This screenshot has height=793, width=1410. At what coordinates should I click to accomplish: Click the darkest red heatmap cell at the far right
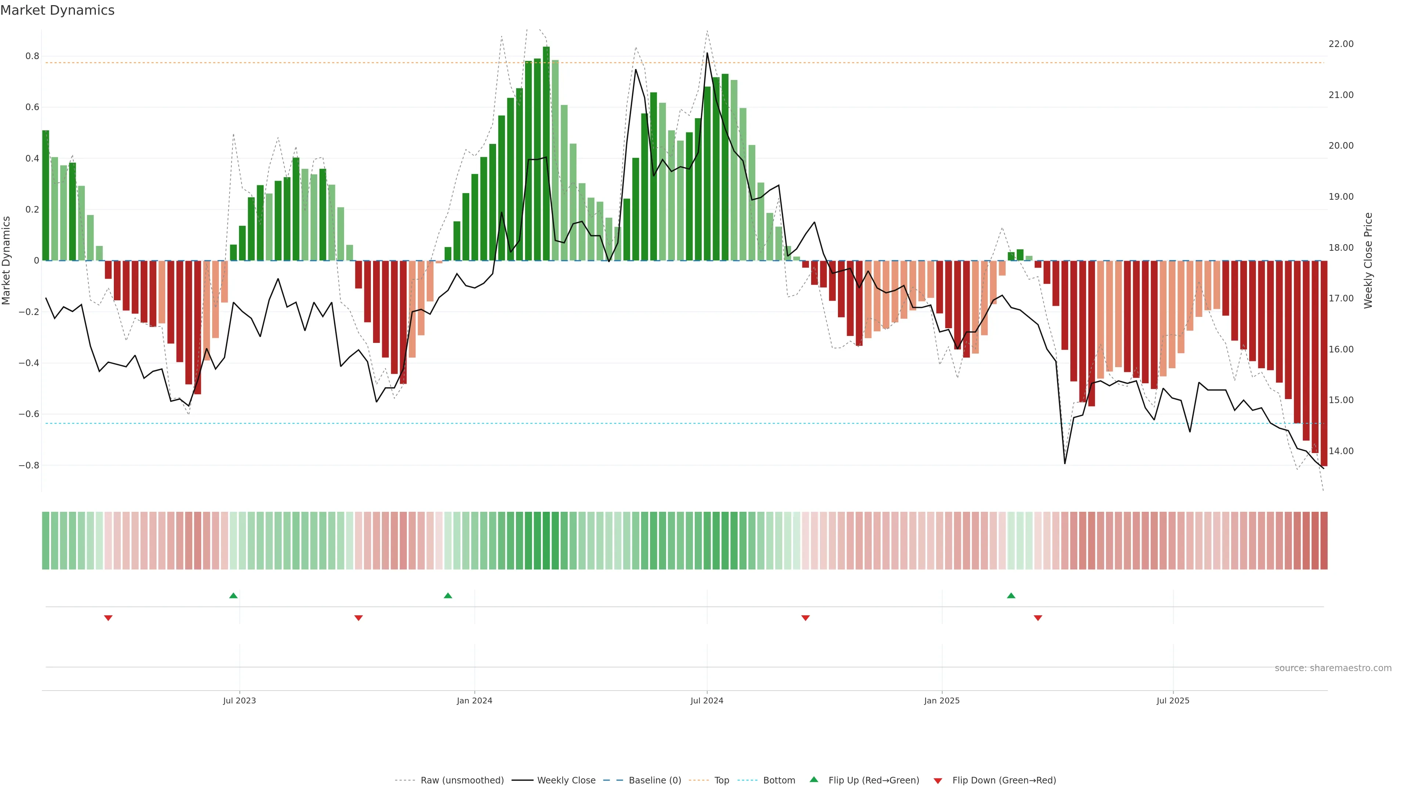pos(1323,541)
